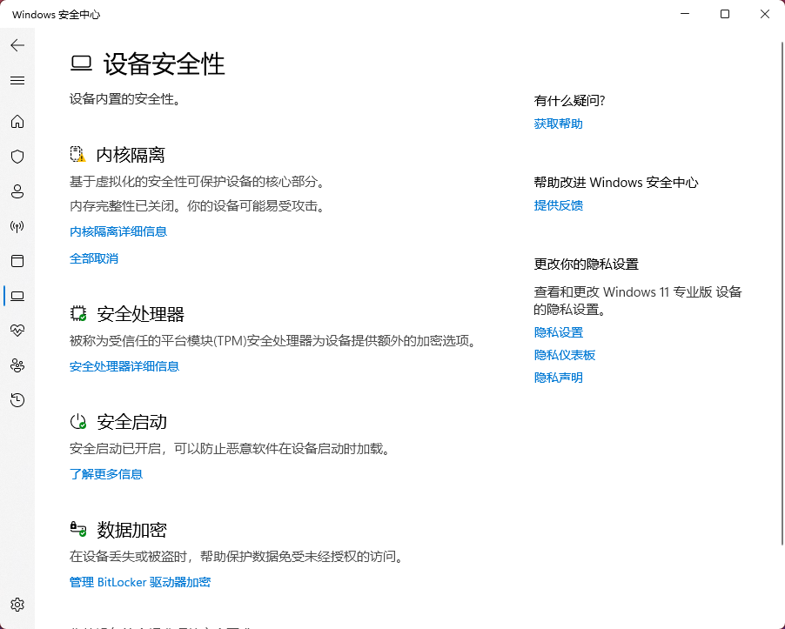Open Settings gear icon in sidebar
This screenshot has width=785, height=629.
17,605
